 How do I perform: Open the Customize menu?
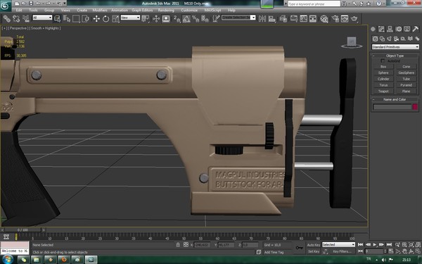click(189, 11)
